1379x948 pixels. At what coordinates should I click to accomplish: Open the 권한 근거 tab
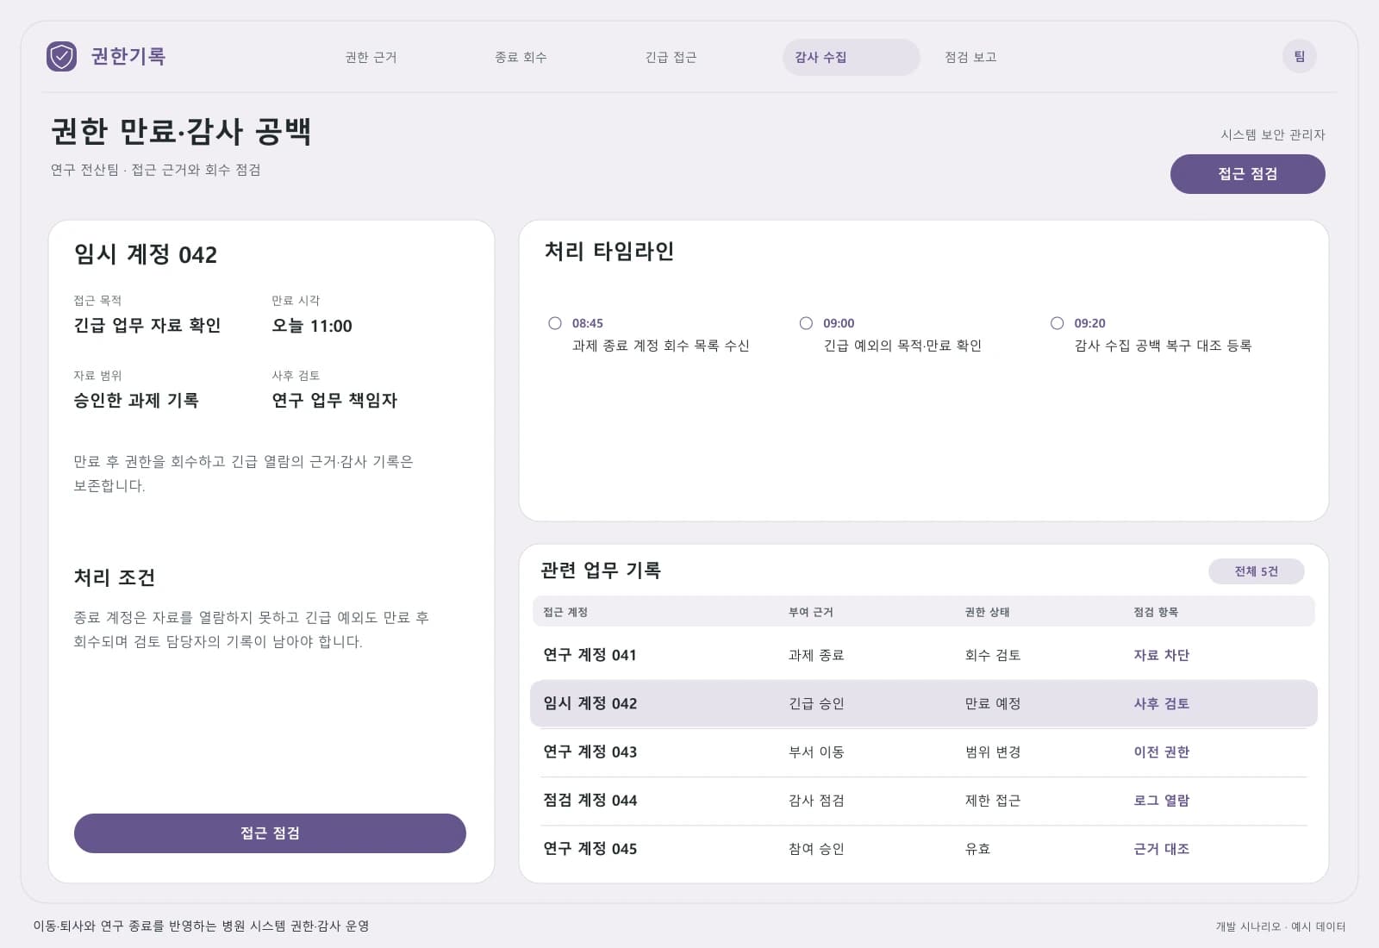pyautogui.click(x=371, y=57)
